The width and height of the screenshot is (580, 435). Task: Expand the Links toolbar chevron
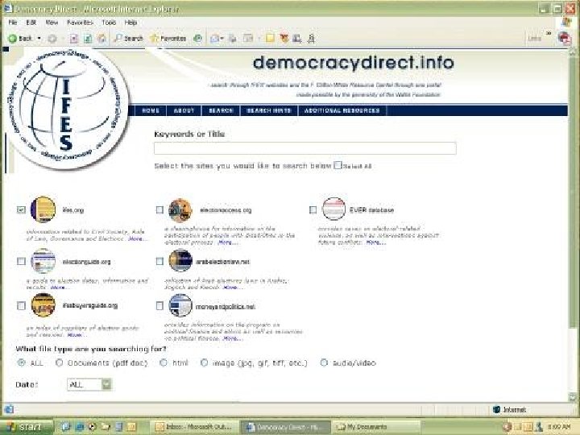coord(549,34)
